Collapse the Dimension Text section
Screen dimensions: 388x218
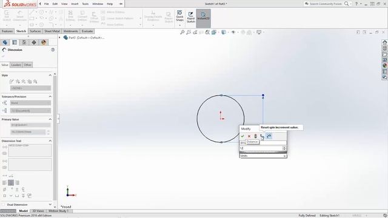point(50,140)
